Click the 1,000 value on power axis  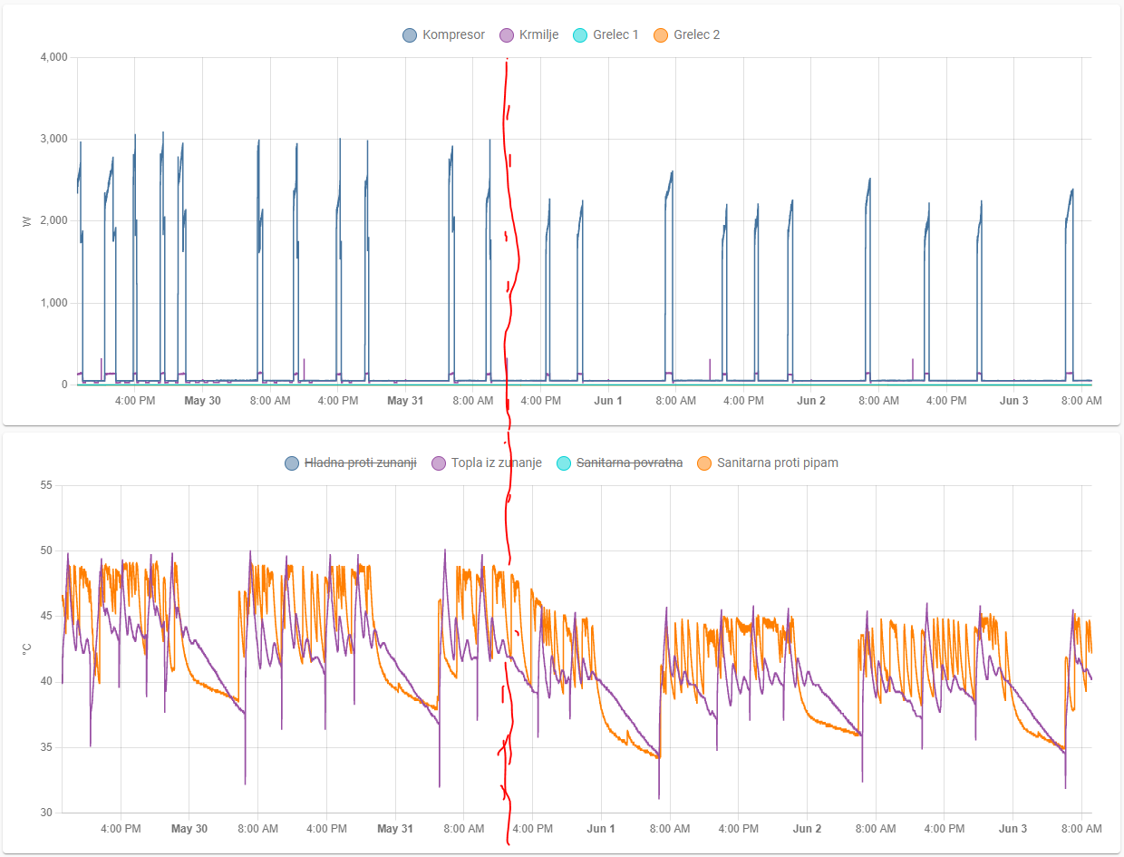(54, 303)
